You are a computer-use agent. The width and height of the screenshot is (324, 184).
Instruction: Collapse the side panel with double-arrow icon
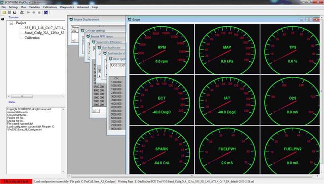click(x=3, y=19)
